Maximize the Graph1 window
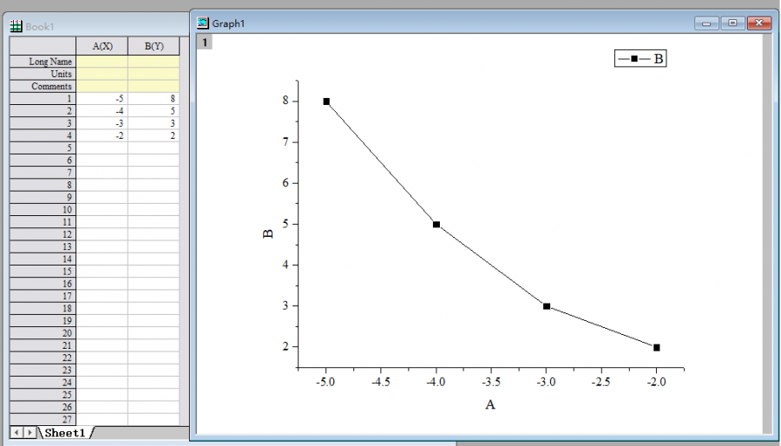Screen dimensions: 781x446 click(732, 23)
